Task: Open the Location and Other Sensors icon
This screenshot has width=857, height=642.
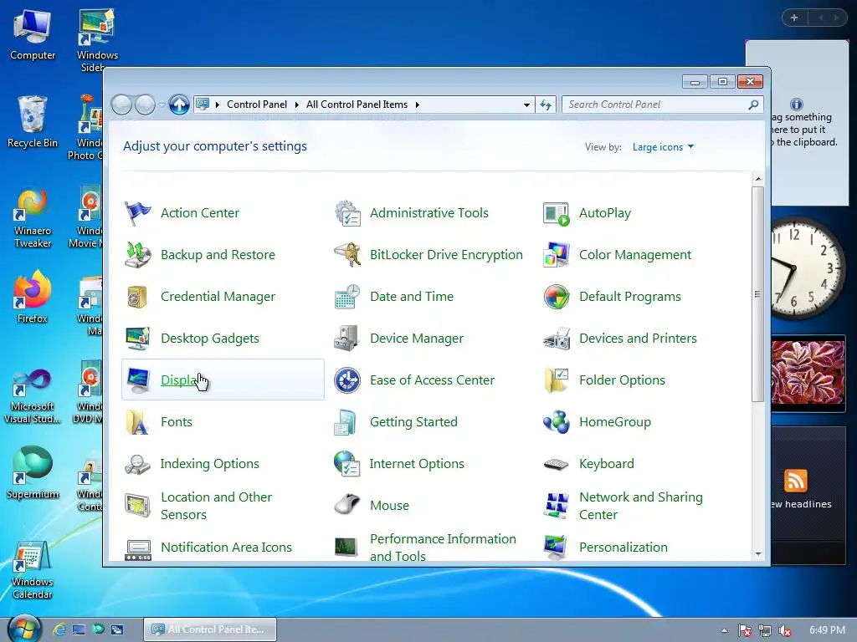Action: point(138,506)
